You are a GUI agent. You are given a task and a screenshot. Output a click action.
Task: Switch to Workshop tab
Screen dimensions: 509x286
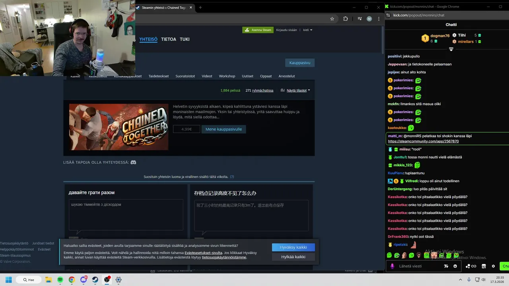point(227,76)
